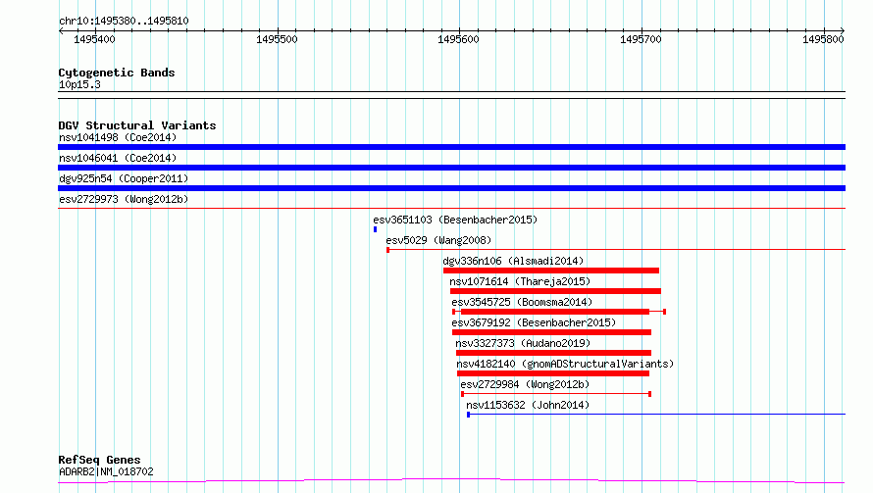The image size is (873, 493).
Task: Click the blue bar of nsv1041498
Action: point(451,147)
